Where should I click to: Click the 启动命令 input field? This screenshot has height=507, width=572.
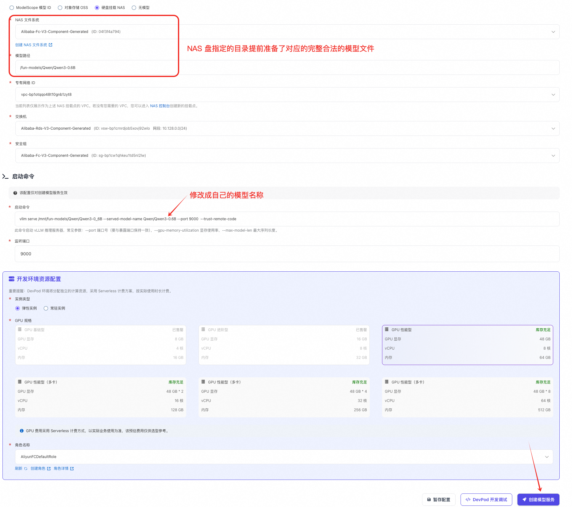click(287, 219)
